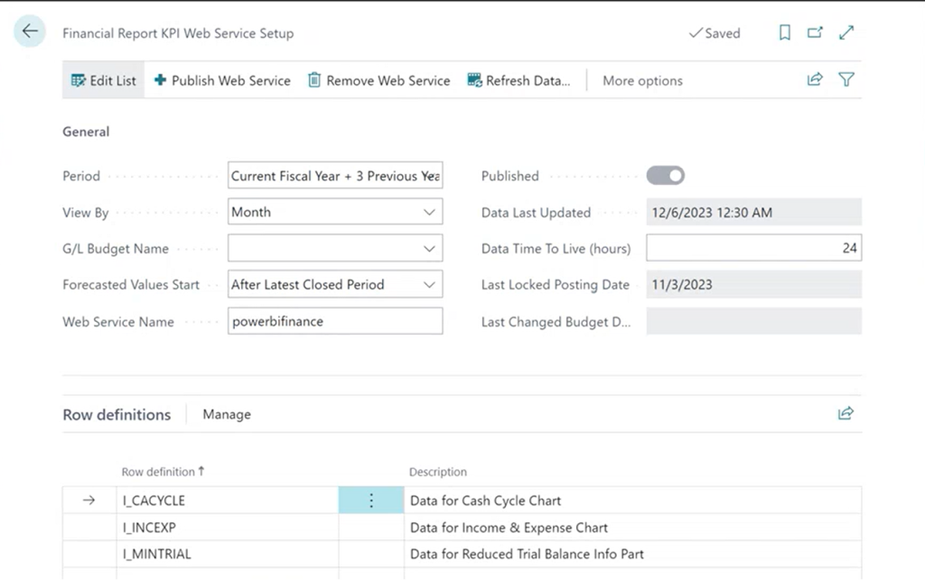
Task: Click the share icon in Row definitions header
Action: tap(846, 413)
